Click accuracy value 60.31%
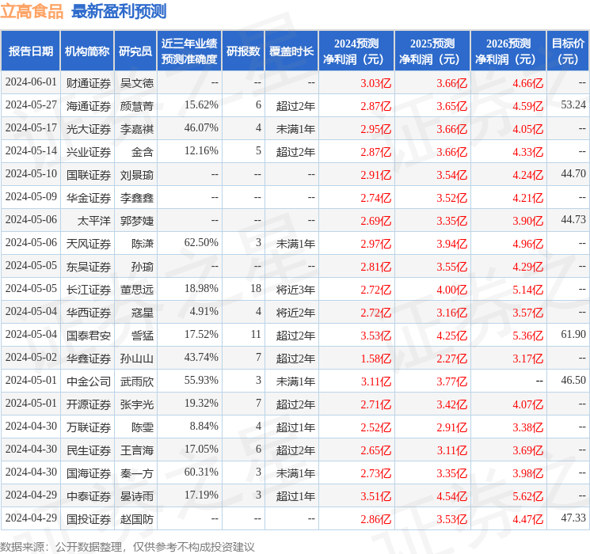The height and width of the screenshot is (554, 590). (x=201, y=472)
